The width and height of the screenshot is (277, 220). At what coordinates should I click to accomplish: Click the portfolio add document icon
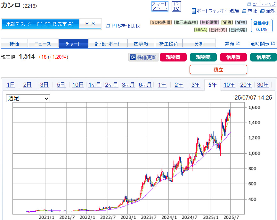click(194, 11)
